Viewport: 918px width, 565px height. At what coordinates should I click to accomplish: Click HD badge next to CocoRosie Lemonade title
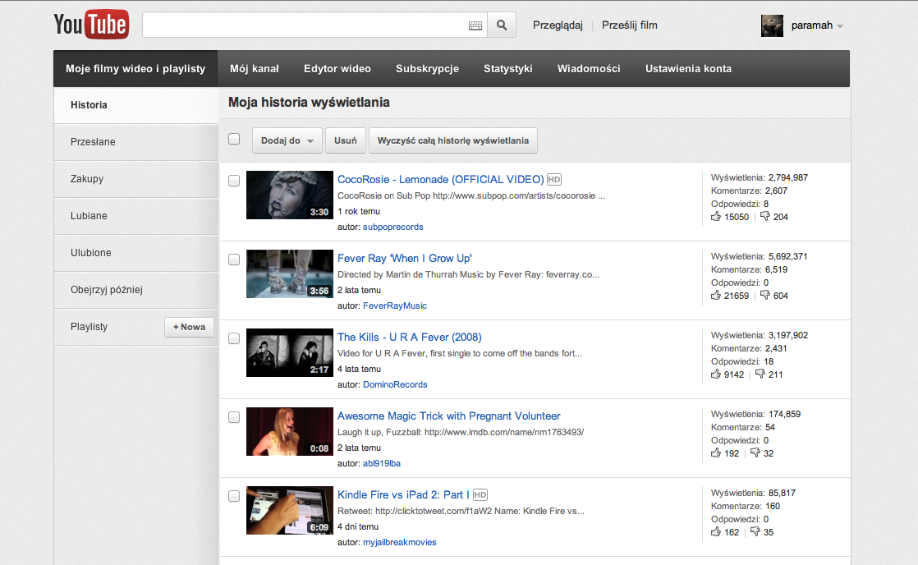coord(554,180)
